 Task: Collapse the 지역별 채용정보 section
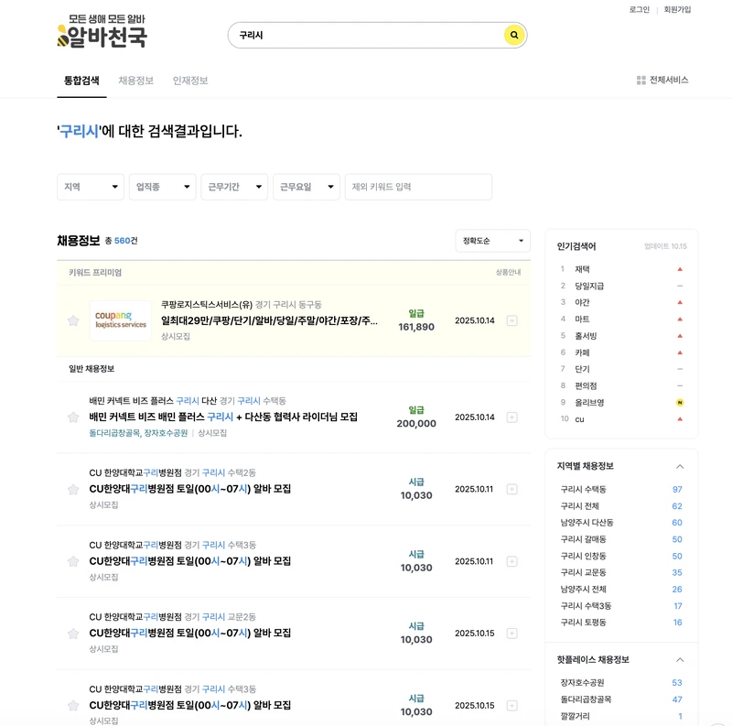(x=680, y=466)
